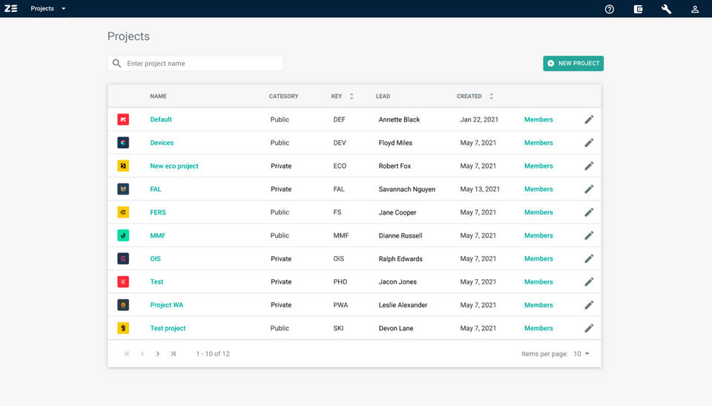Open the FAL project link

tap(156, 189)
